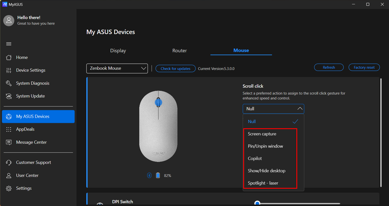Screen dimensions: 389x206
Task: Open System Diagnosis section
Action: [x=38, y=83]
